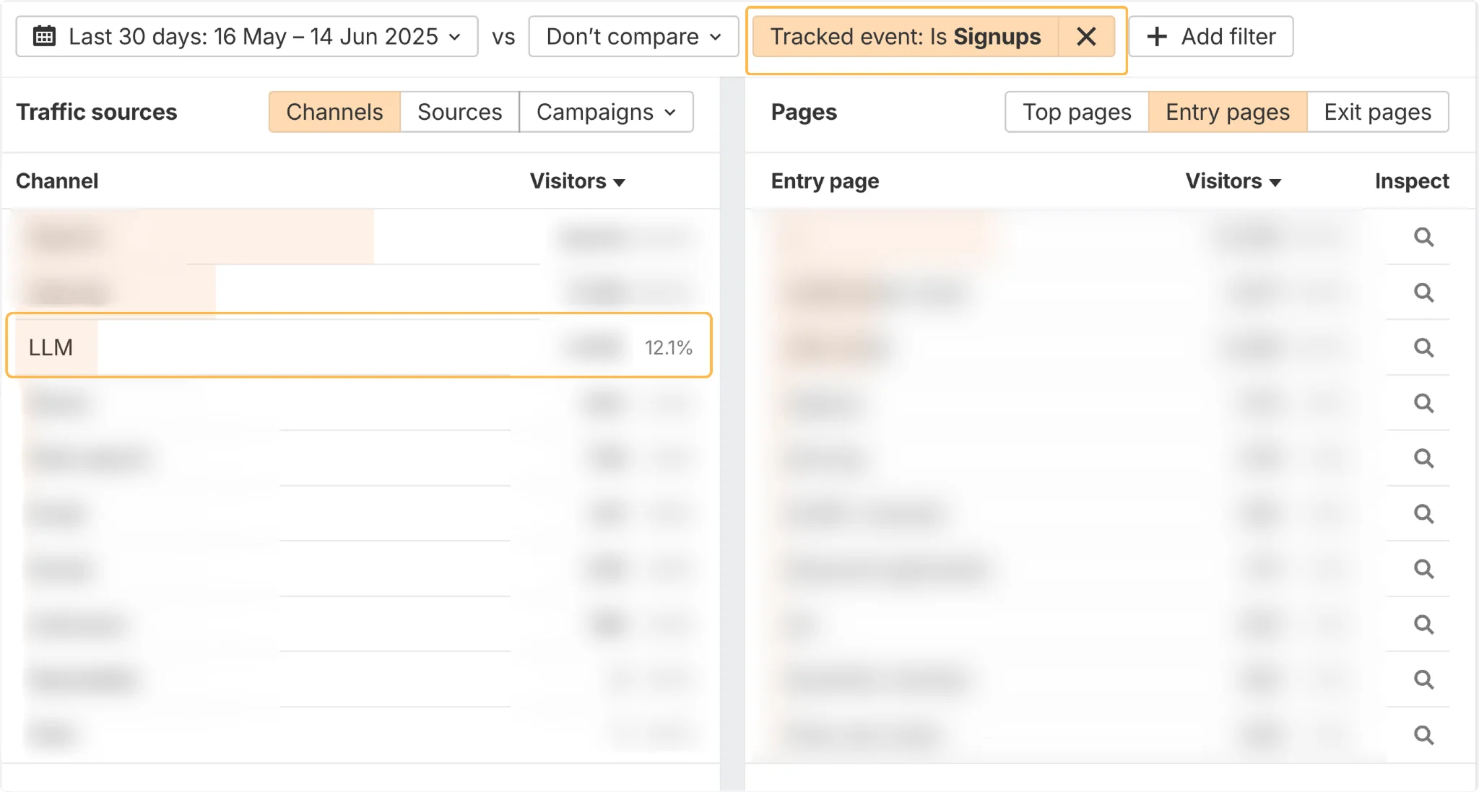Viewport: 1479px width, 792px height.
Task: Click the plus icon inside Add filter
Action: click(1158, 36)
